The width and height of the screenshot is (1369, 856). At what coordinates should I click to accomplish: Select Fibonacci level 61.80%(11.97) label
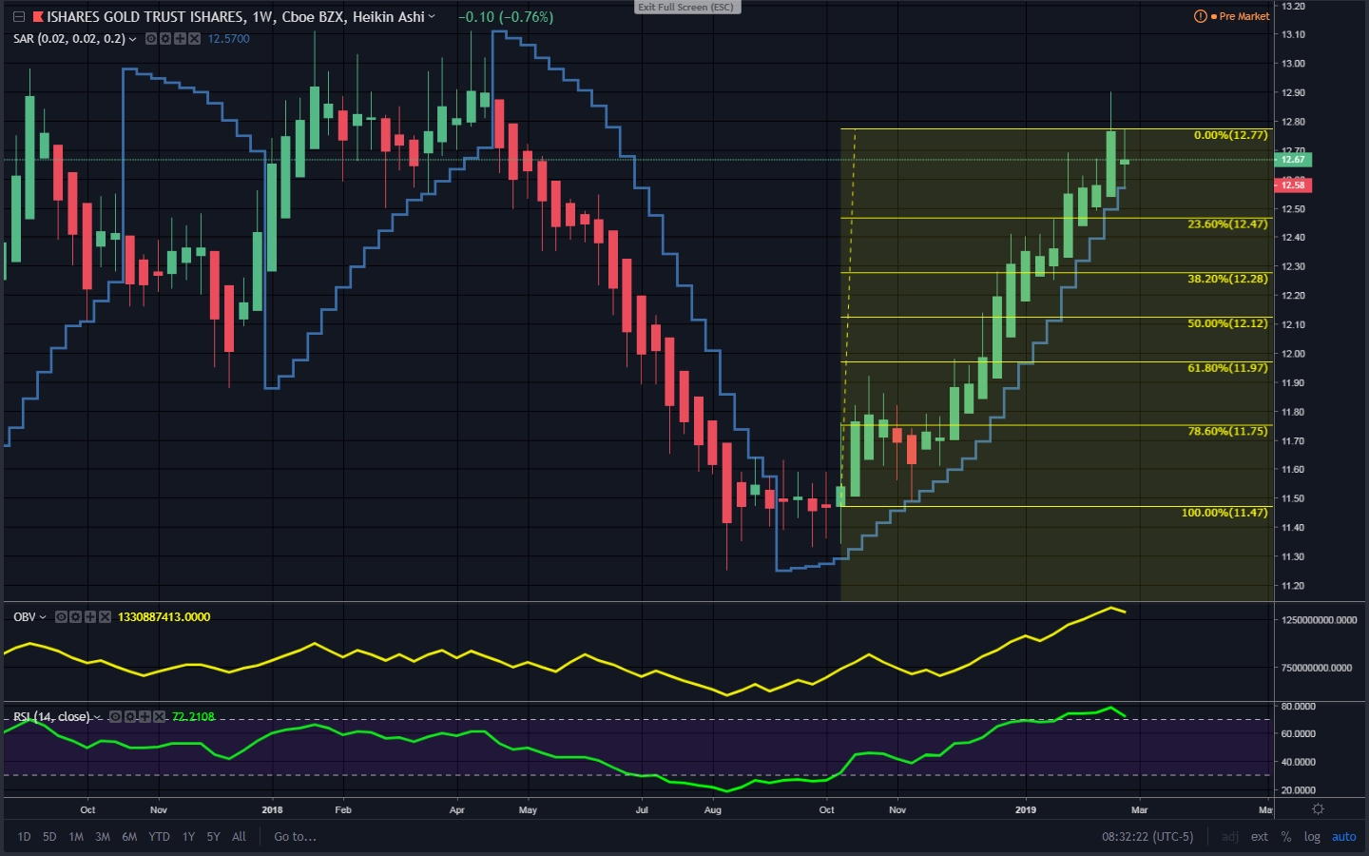tap(1227, 368)
